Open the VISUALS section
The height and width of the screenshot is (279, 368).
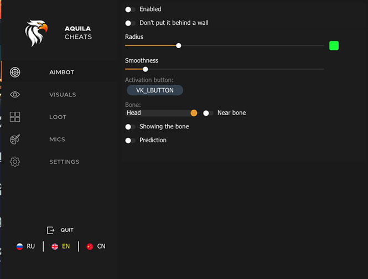pos(63,95)
